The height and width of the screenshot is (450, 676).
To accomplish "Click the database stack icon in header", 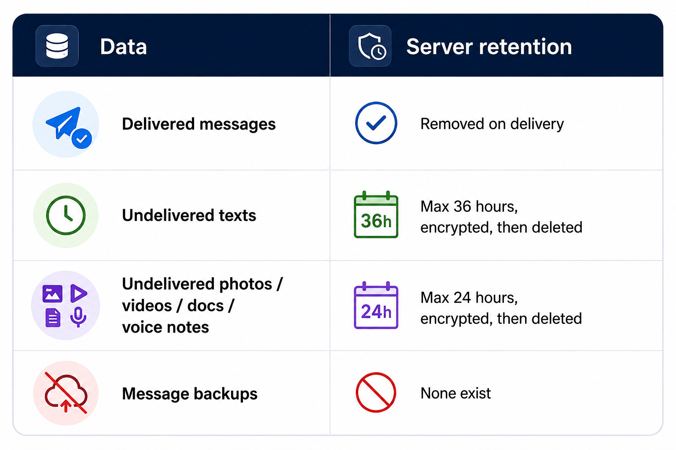I will [x=57, y=46].
